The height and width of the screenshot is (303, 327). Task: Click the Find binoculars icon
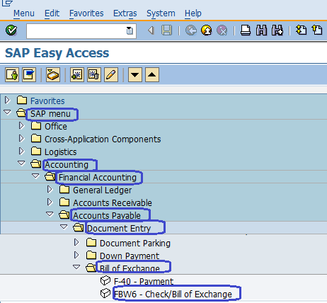pos(261,30)
